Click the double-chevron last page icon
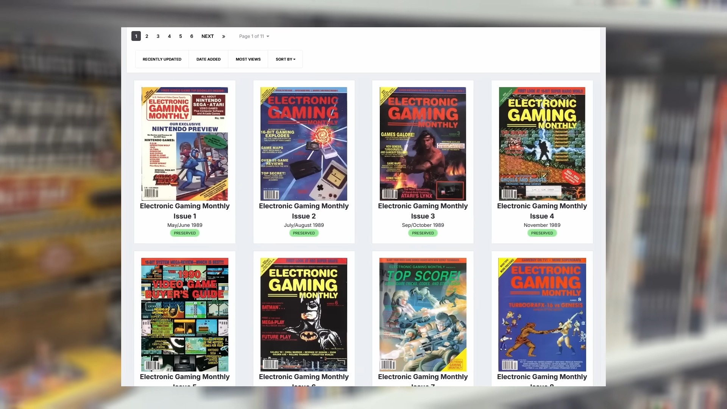 (223, 36)
